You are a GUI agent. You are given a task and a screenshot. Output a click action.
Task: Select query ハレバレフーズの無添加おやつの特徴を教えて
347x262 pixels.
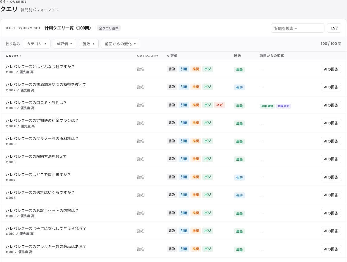[x=46, y=84]
